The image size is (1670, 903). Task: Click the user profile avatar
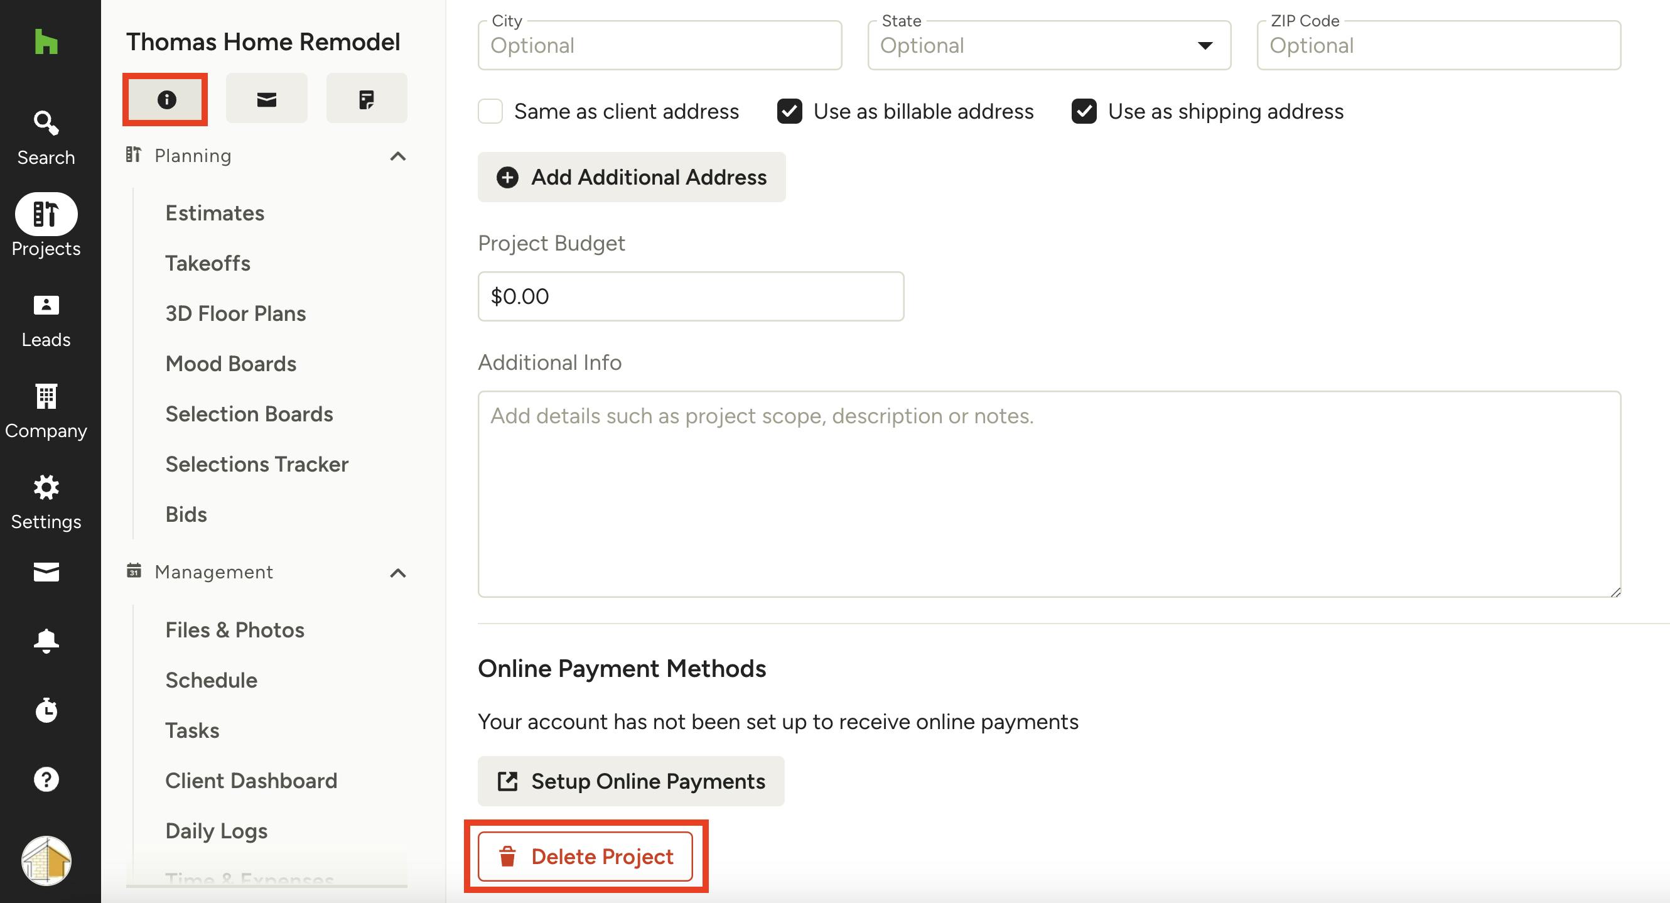(x=46, y=860)
